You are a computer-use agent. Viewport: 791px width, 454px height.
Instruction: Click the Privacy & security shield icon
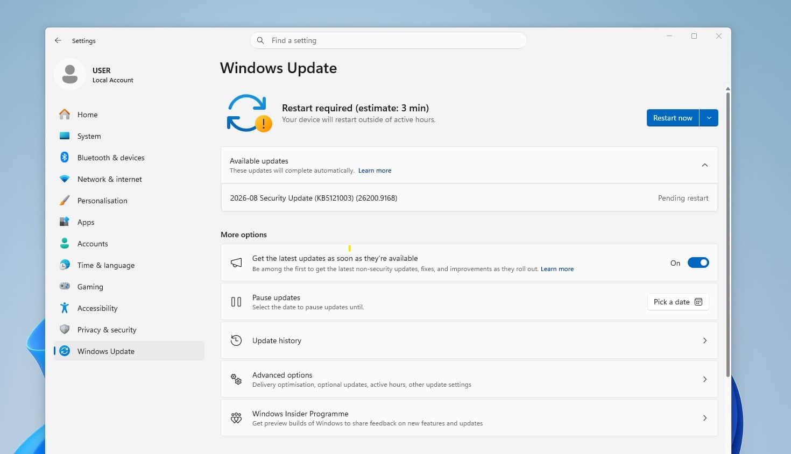[65, 329]
